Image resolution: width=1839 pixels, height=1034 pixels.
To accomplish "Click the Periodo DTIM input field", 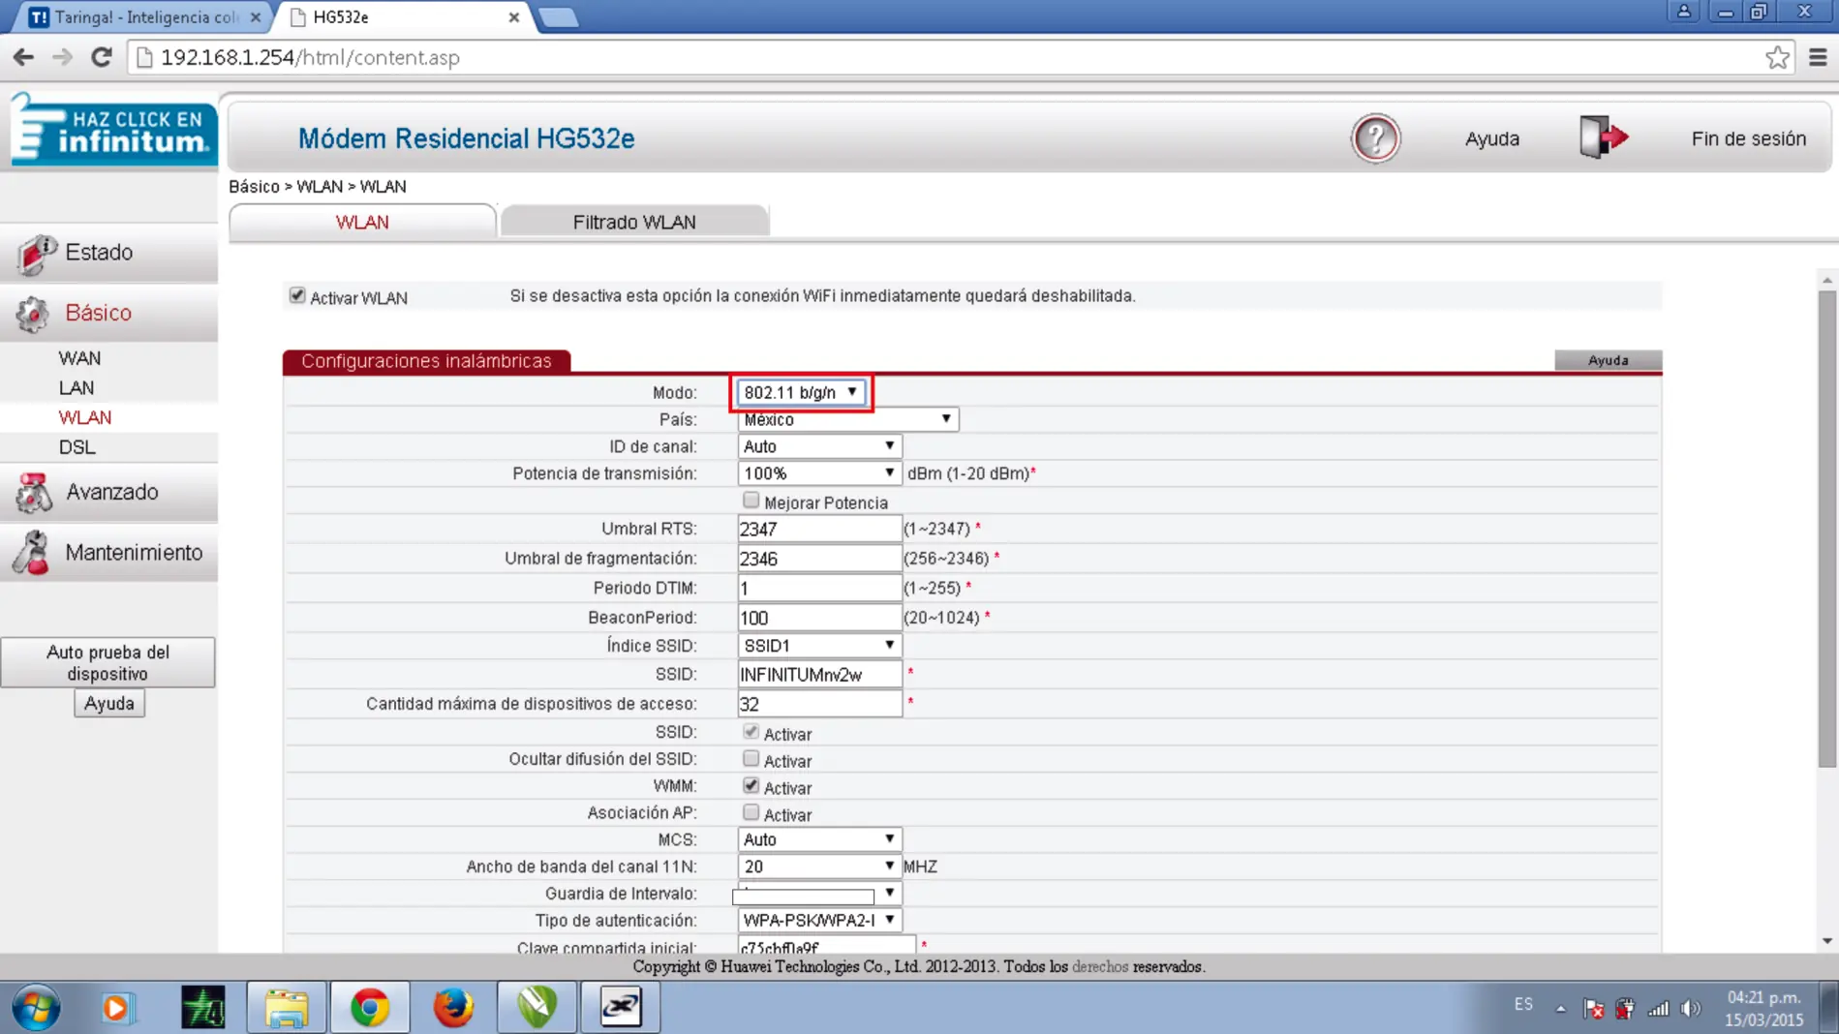I will click(x=819, y=588).
